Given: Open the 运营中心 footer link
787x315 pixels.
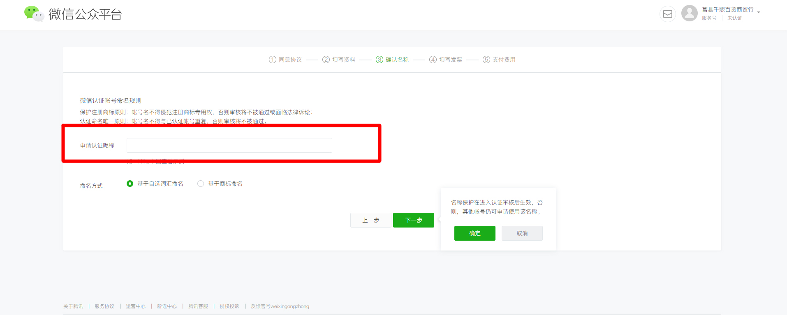Looking at the screenshot, I should [x=136, y=306].
